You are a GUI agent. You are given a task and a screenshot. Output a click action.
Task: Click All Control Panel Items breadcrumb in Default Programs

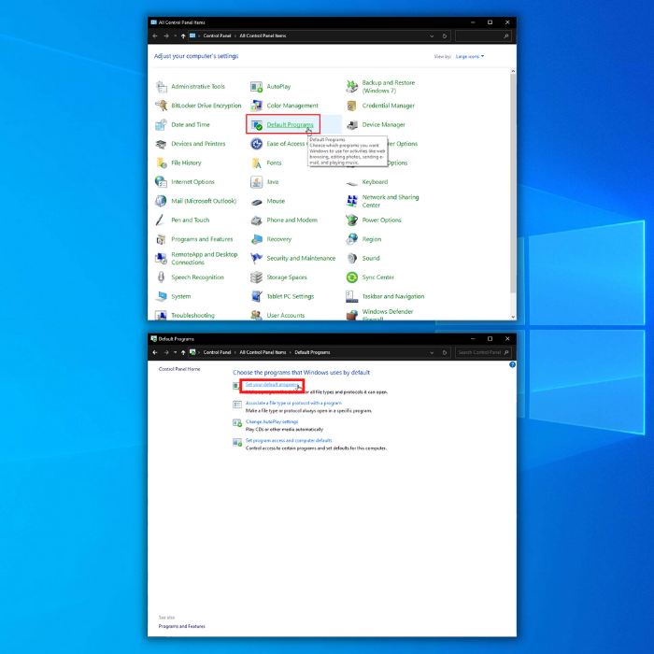pyautogui.click(x=263, y=353)
